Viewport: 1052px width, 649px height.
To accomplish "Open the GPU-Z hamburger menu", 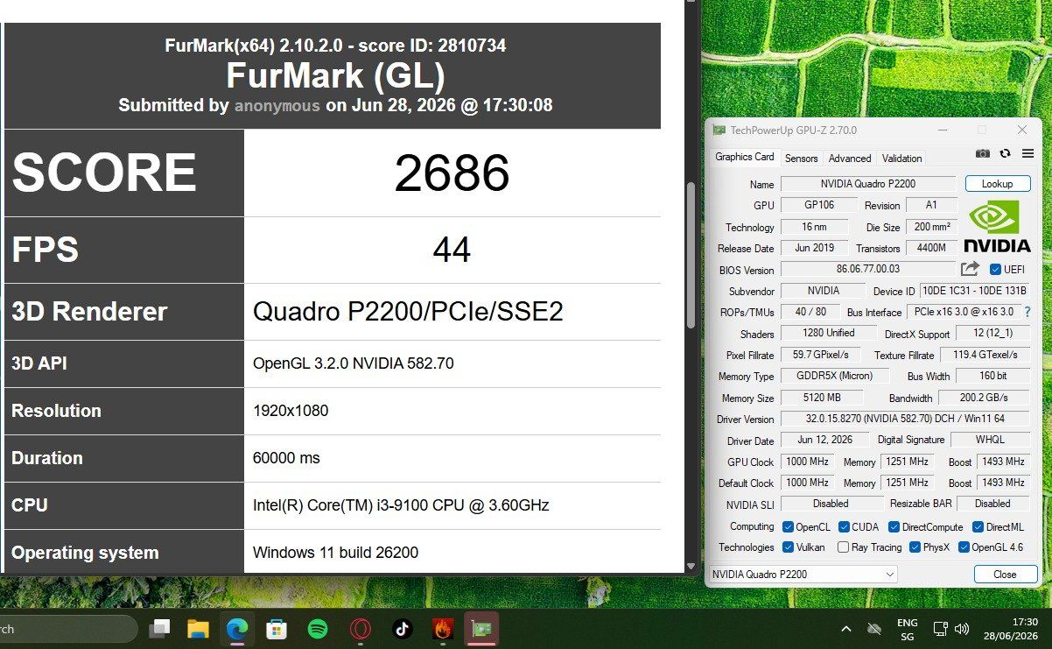I will click(1027, 153).
